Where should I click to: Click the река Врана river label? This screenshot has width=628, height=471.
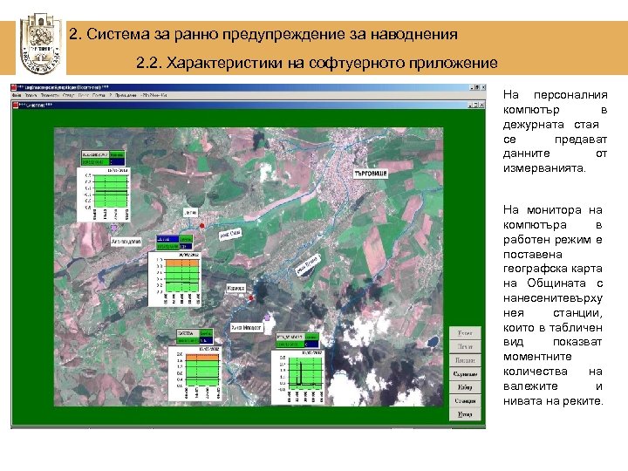(x=308, y=264)
